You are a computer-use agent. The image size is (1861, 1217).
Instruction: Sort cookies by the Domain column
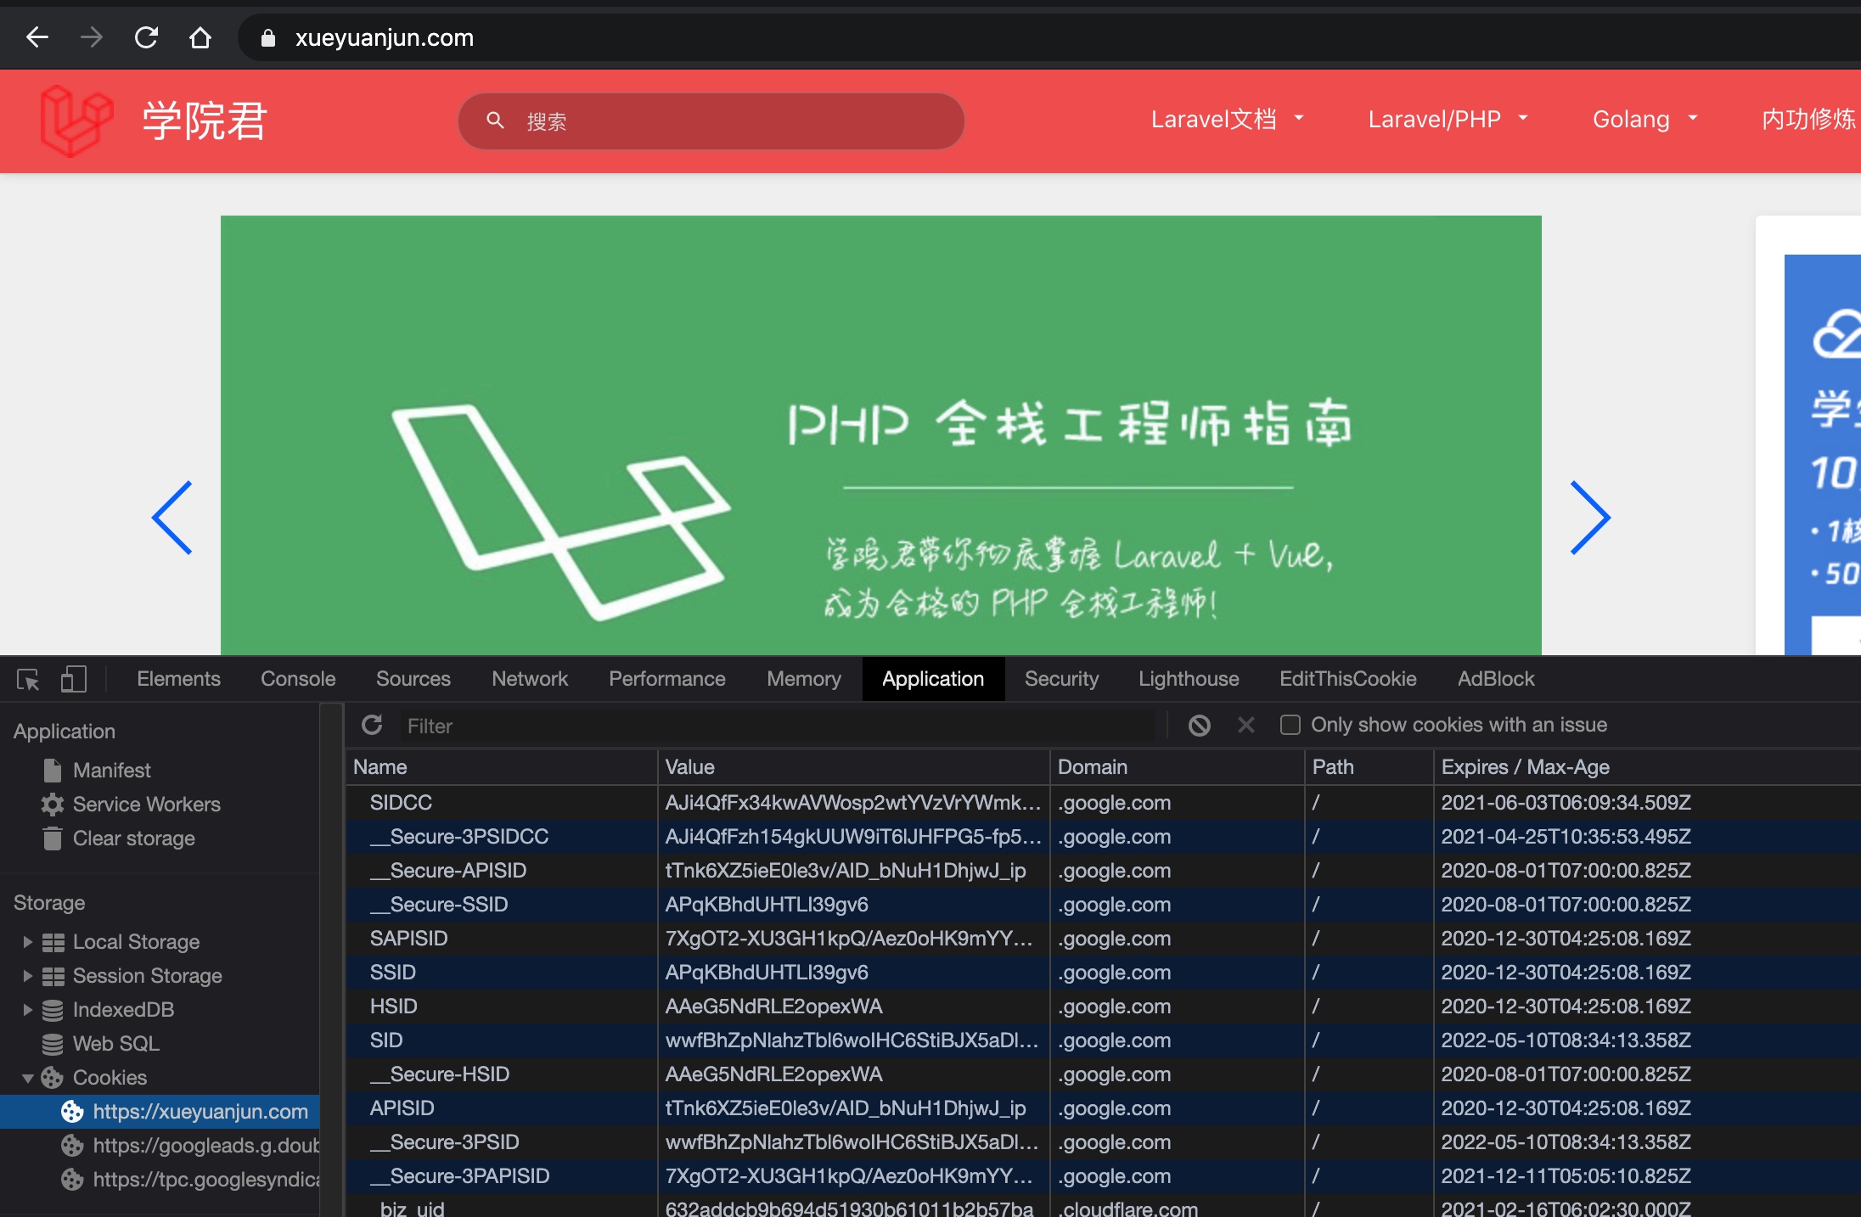(x=1178, y=767)
